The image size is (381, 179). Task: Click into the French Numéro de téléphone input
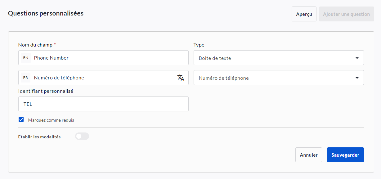tap(102, 78)
